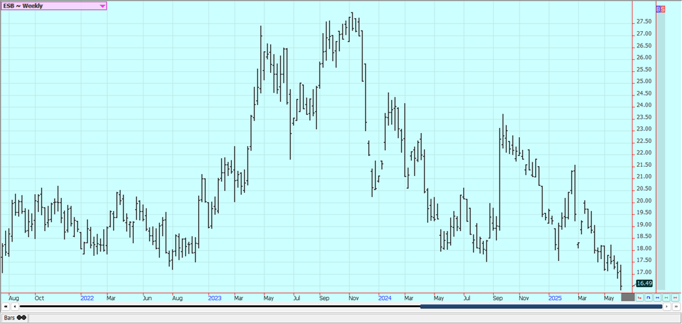Image resolution: width=682 pixels, height=324 pixels.
Task: Click the empty status field next to Bars
Action: tap(354, 318)
